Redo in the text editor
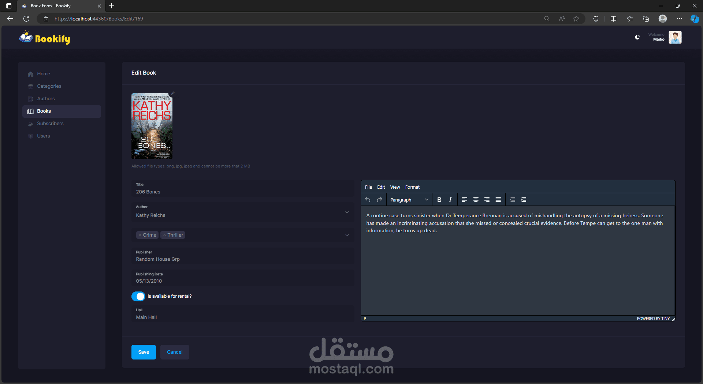 [379, 200]
